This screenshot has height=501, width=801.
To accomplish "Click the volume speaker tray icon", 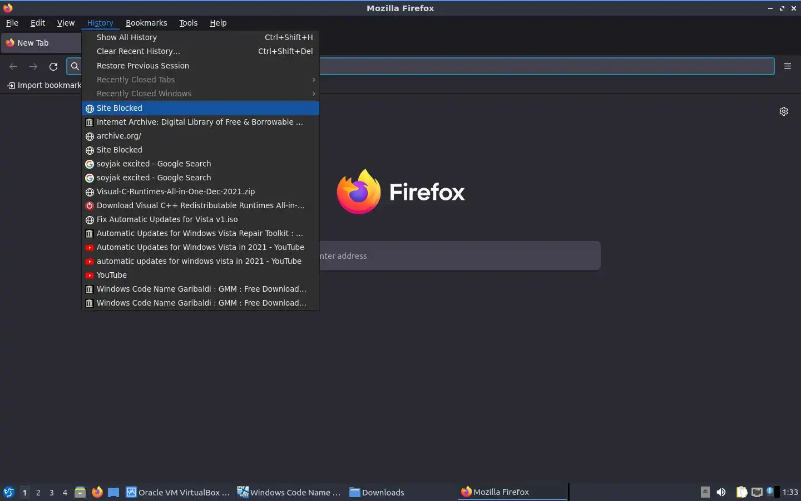I will pyautogui.click(x=721, y=492).
